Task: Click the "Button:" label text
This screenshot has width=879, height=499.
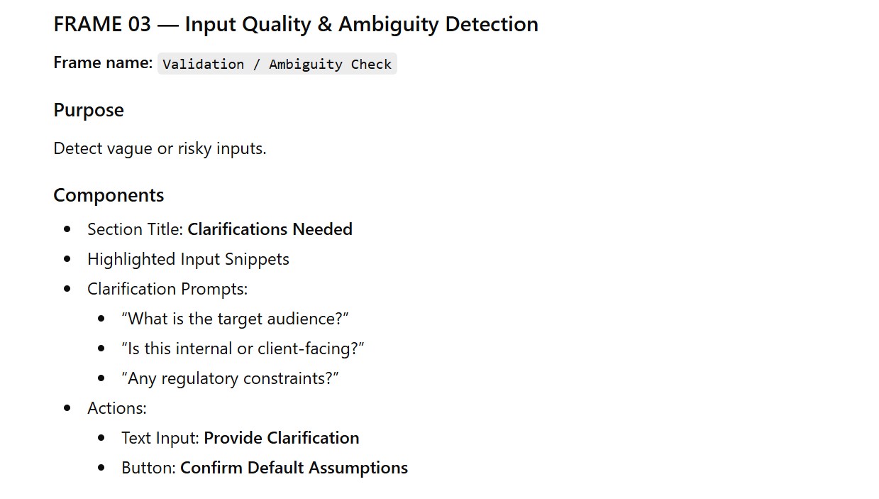Action: click(148, 468)
